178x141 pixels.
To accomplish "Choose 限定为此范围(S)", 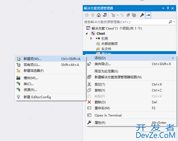I will pyautogui.click(x=131, y=71).
